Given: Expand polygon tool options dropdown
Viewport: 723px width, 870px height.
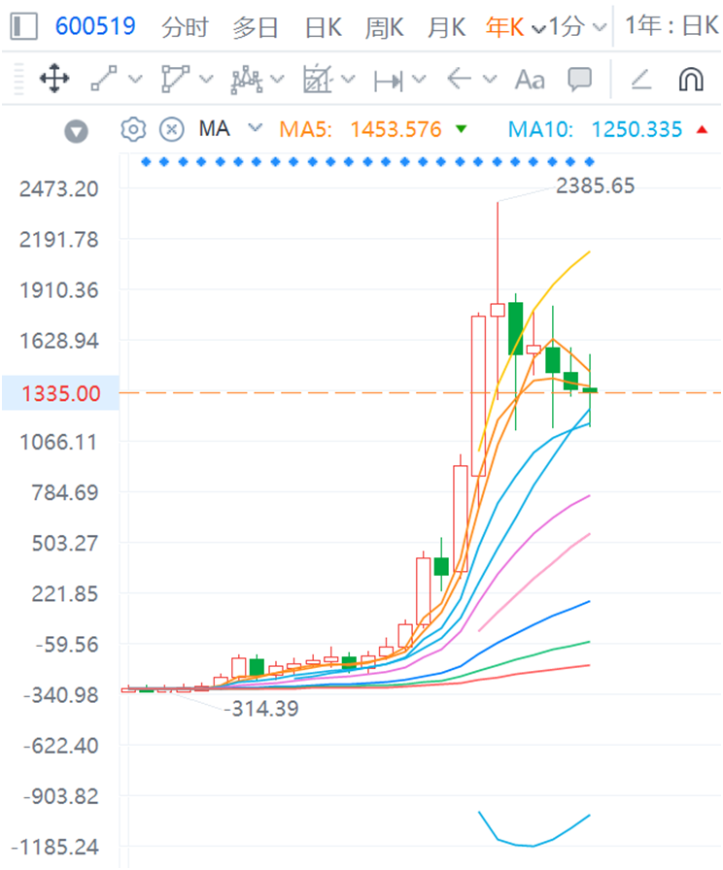Looking at the screenshot, I should click(206, 80).
